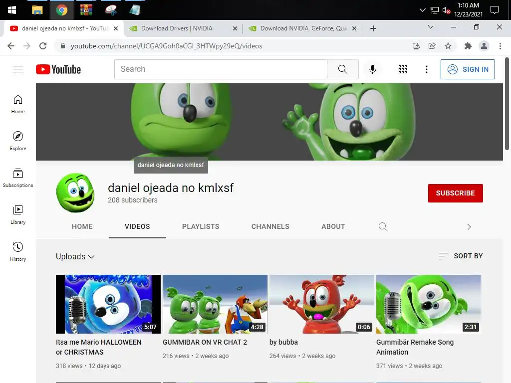Open the 0:06 red bear thumbnail
The image size is (511, 383).
click(322, 304)
